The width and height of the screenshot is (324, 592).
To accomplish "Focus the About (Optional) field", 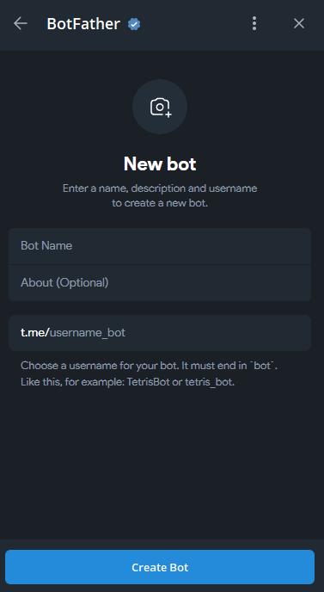I will [160, 283].
